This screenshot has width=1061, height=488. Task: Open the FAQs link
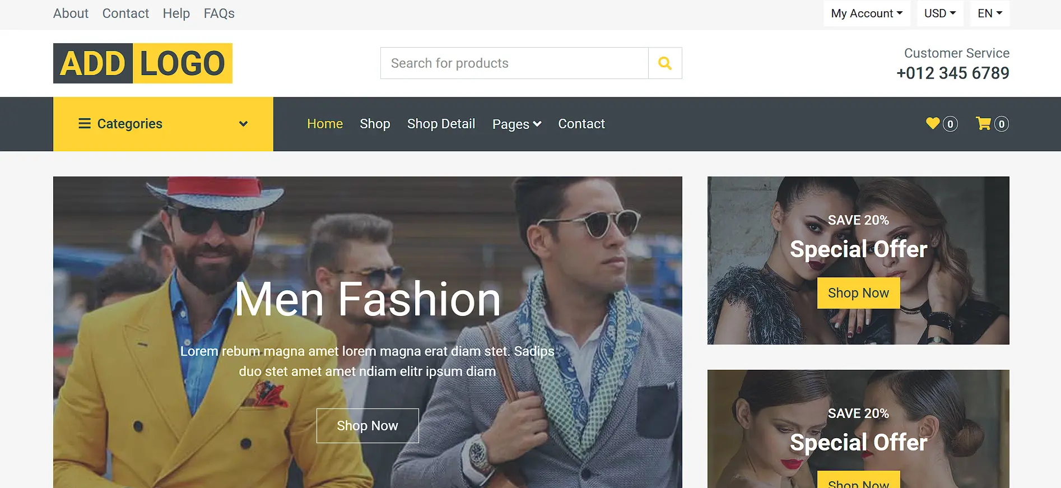pos(219,13)
